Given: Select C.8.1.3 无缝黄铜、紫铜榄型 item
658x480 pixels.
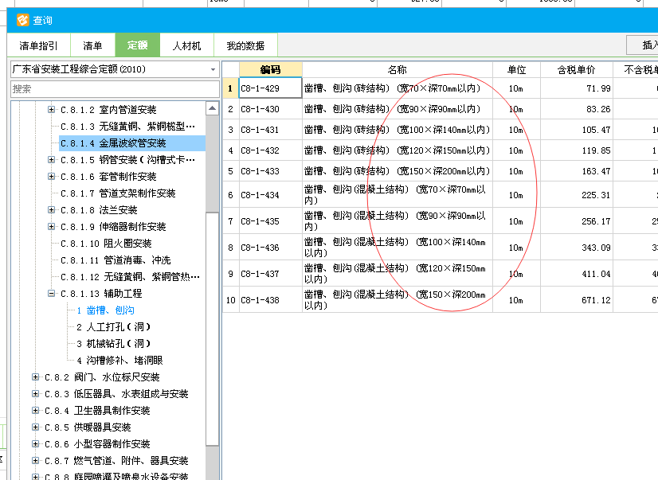Looking at the screenshot, I should click(x=127, y=127).
